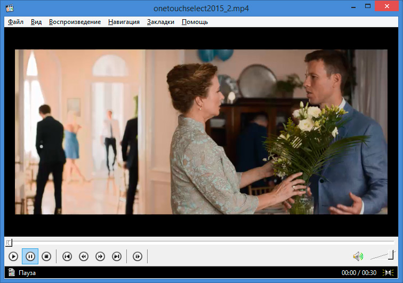
Task: Close the player window
Action: click(387, 6)
